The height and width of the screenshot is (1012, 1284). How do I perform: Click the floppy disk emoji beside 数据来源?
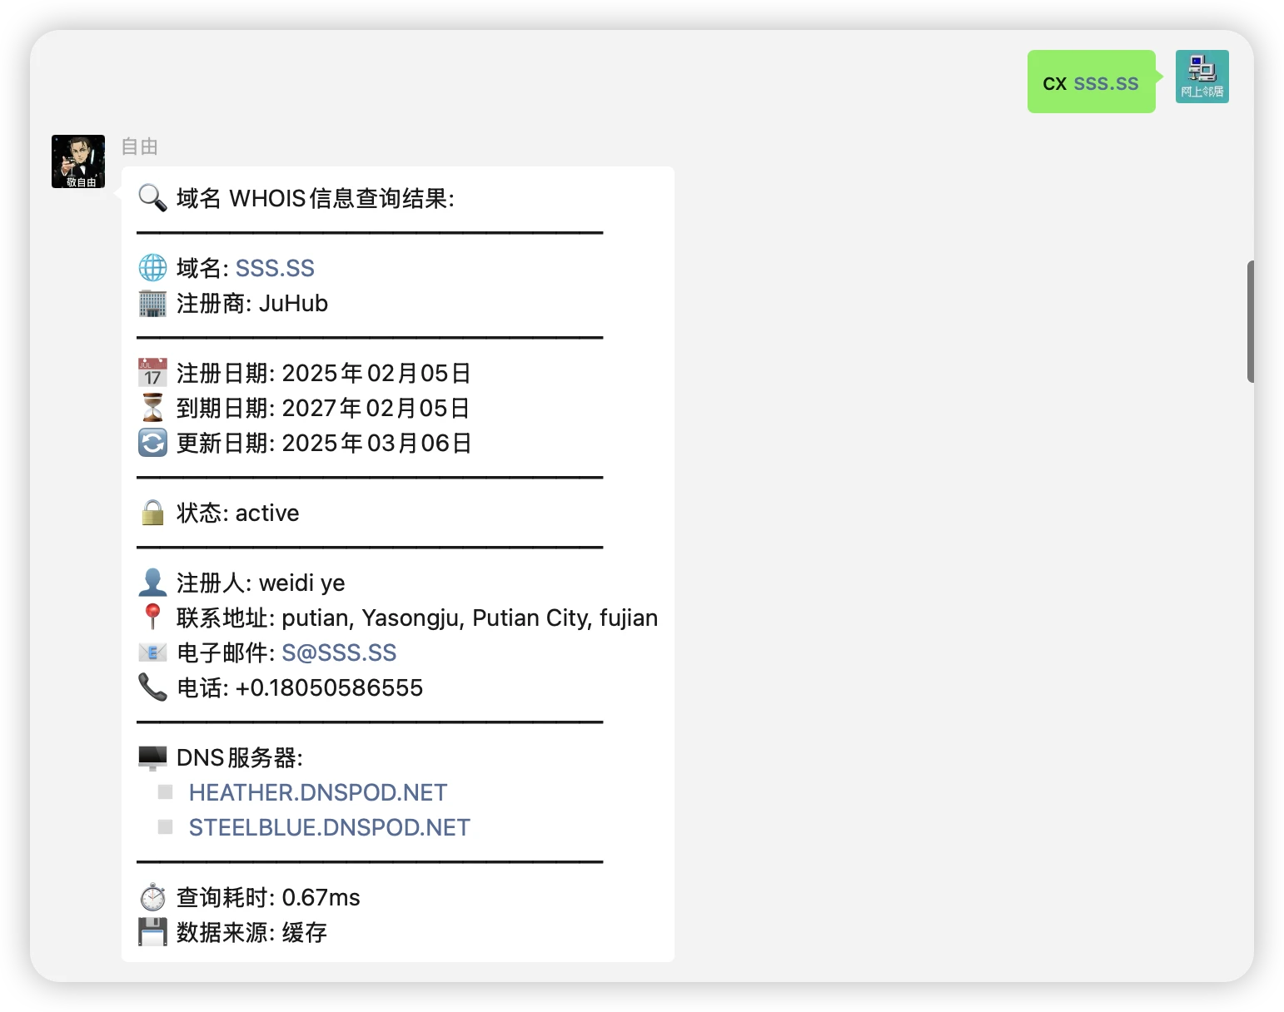pyautogui.click(x=152, y=932)
